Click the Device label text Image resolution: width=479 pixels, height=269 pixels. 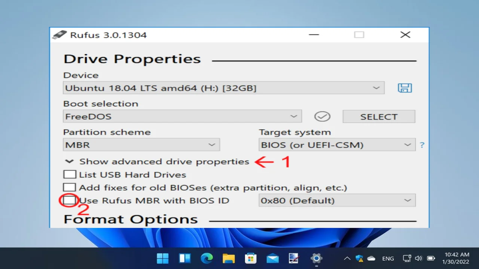pos(81,75)
